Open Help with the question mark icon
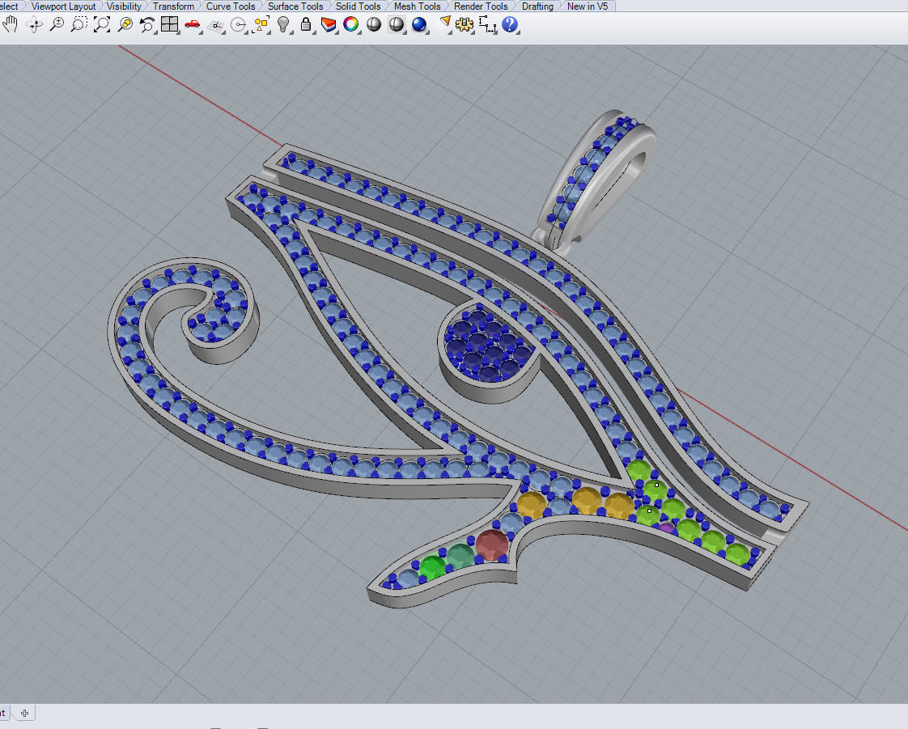 [x=510, y=24]
